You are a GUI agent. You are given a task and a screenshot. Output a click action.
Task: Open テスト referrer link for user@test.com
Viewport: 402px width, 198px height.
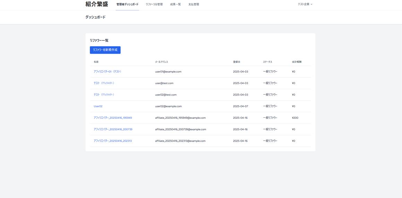point(104,83)
